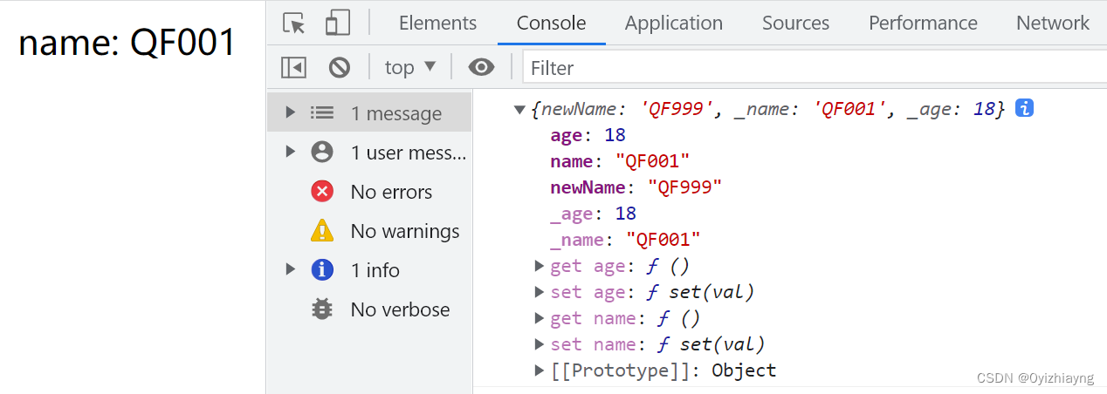The height and width of the screenshot is (394, 1107).
Task: Collapse the logged object with its triangle
Action: tap(520, 110)
